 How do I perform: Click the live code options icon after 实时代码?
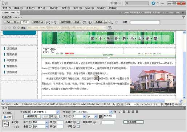(x=48, y=22)
